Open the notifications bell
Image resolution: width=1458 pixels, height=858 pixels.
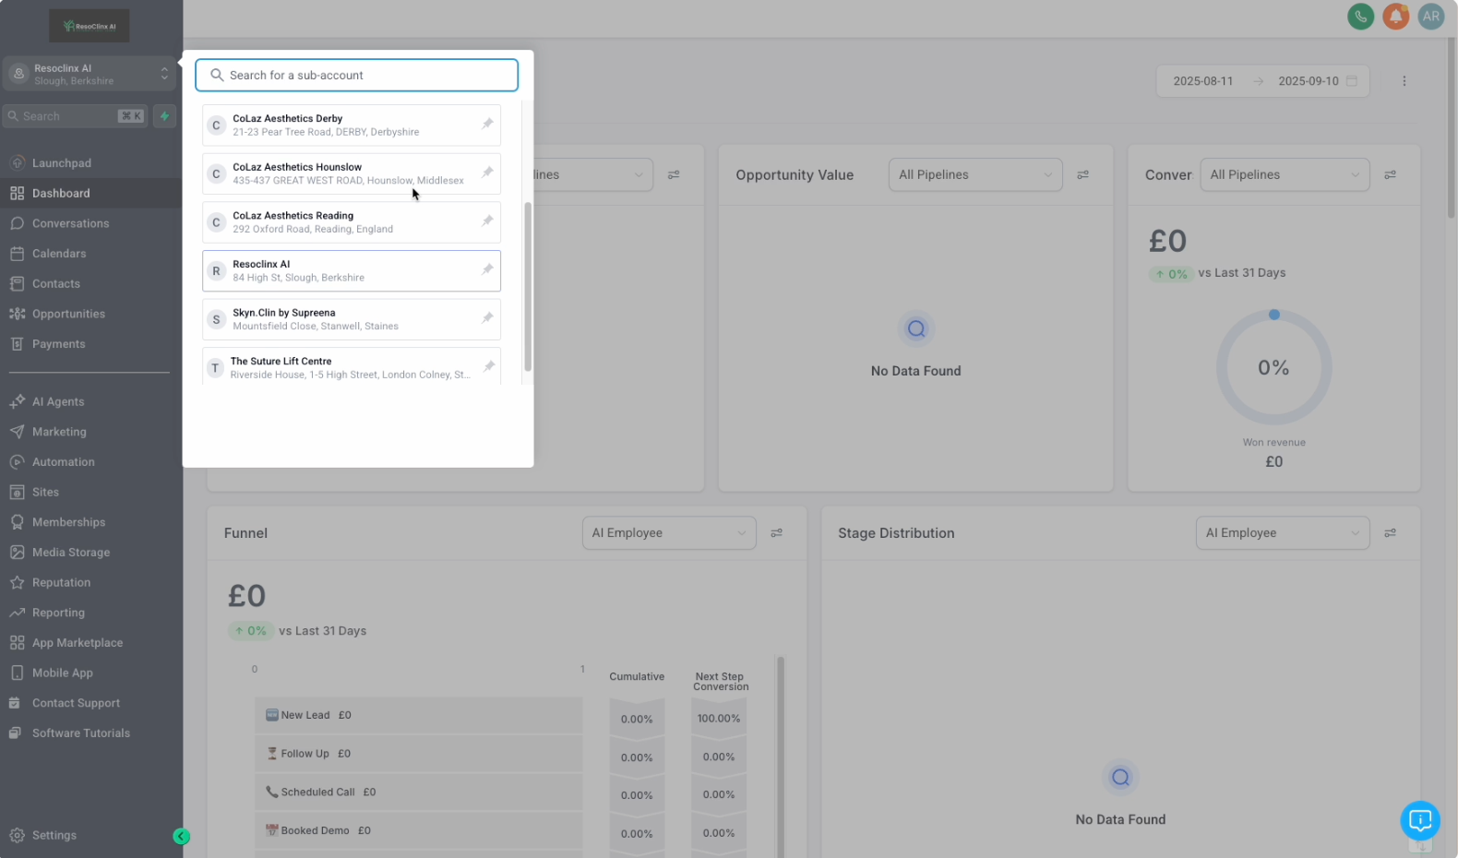click(x=1395, y=17)
